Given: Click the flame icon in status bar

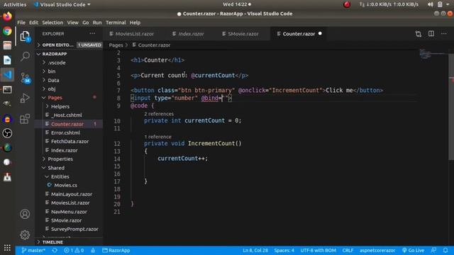Looking at the screenshot, I should [93, 250].
